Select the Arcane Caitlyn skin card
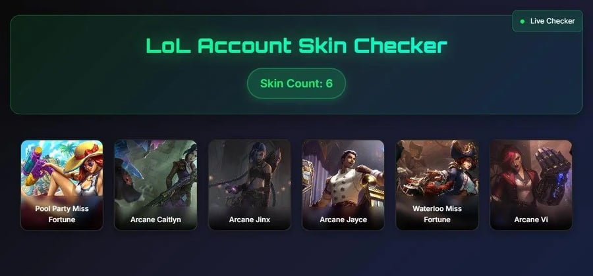 pos(155,185)
